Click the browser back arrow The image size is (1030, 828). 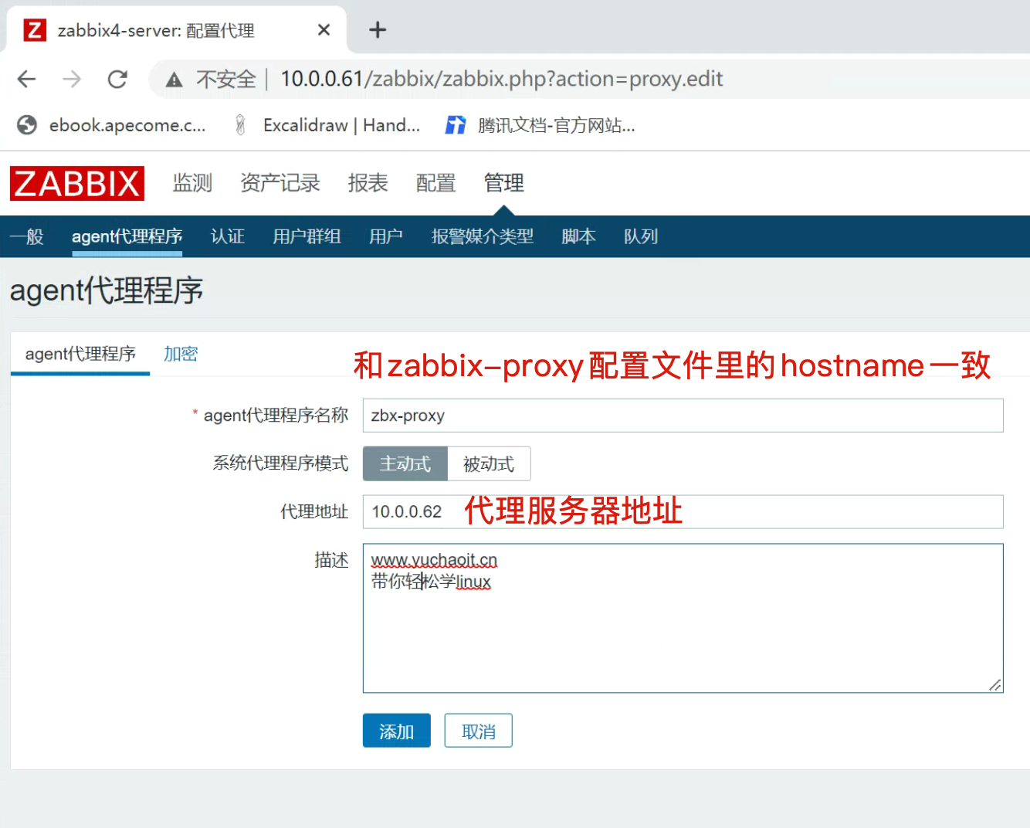(x=27, y=79)
